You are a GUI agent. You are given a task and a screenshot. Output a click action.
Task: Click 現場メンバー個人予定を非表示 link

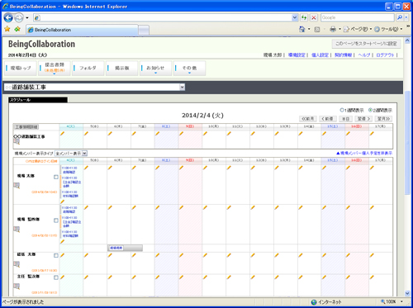(x=364, y=154)
